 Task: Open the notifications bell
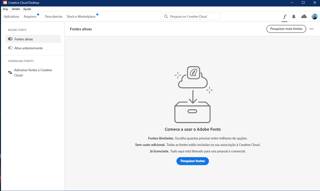click(x=294, y=17)
